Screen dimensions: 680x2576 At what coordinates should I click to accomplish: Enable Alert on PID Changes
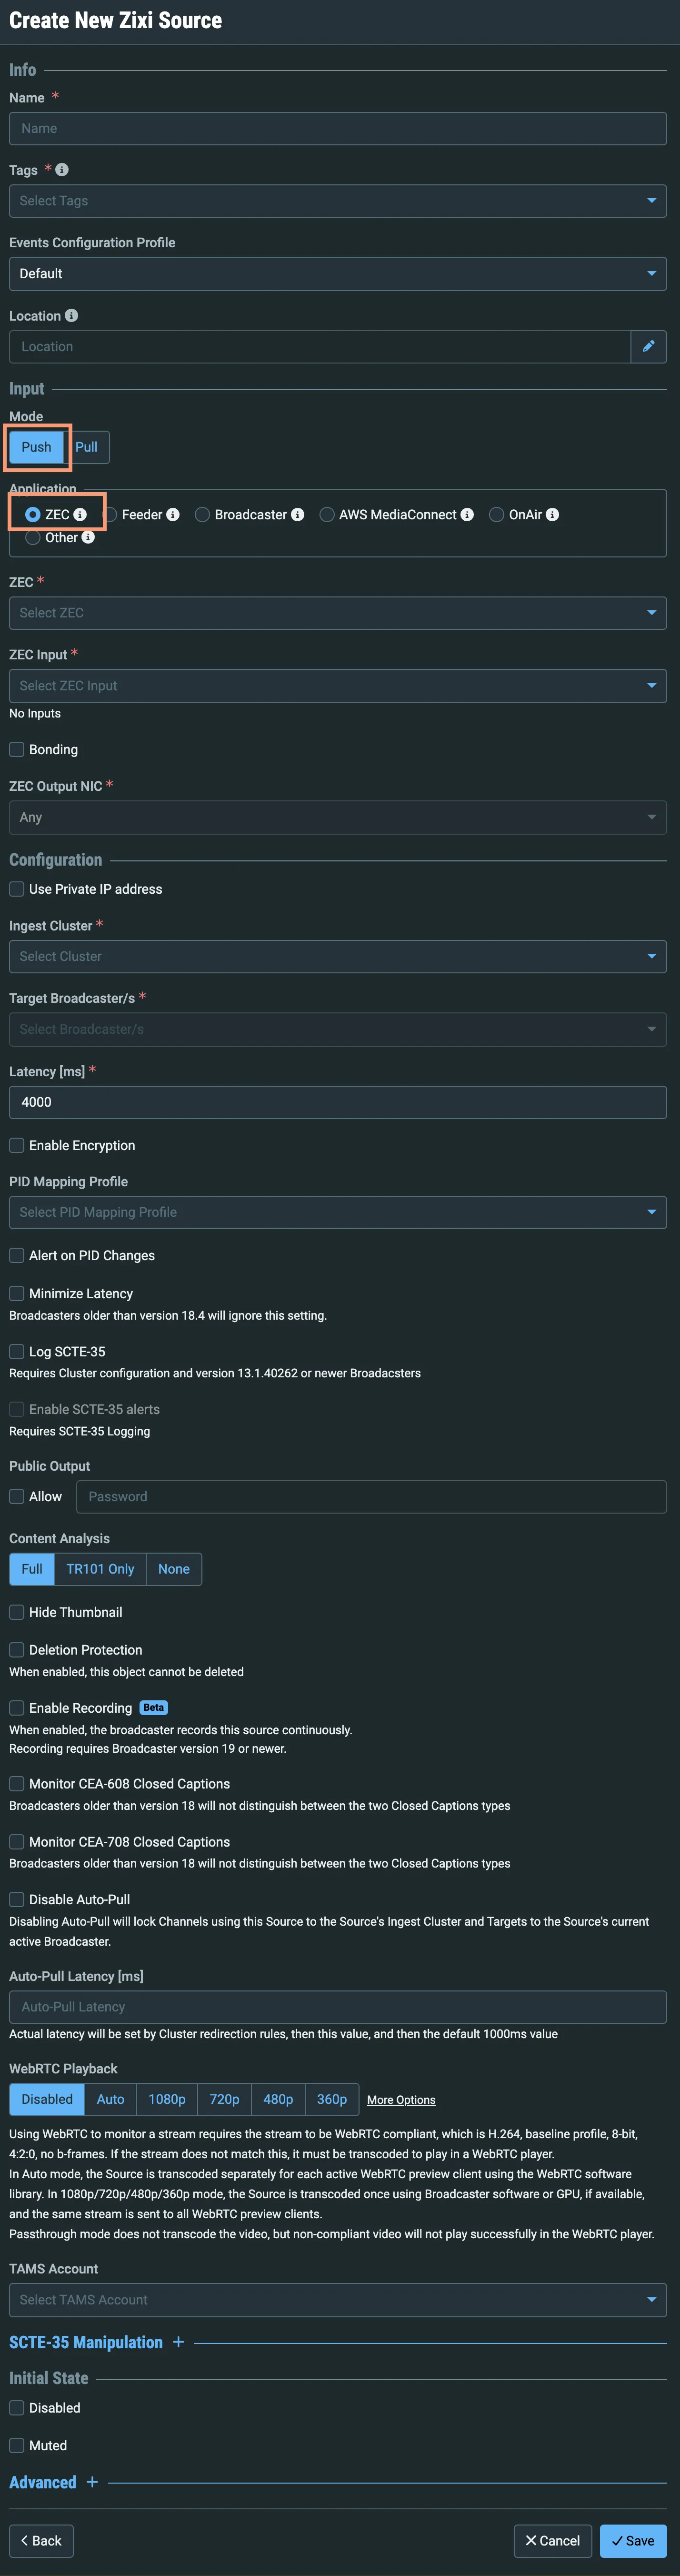pos(17,1256)
